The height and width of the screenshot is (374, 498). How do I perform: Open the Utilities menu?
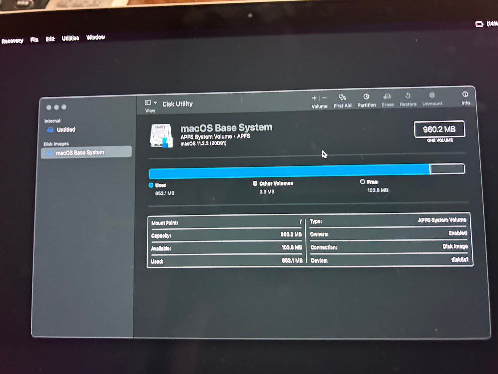click(70, 38)
